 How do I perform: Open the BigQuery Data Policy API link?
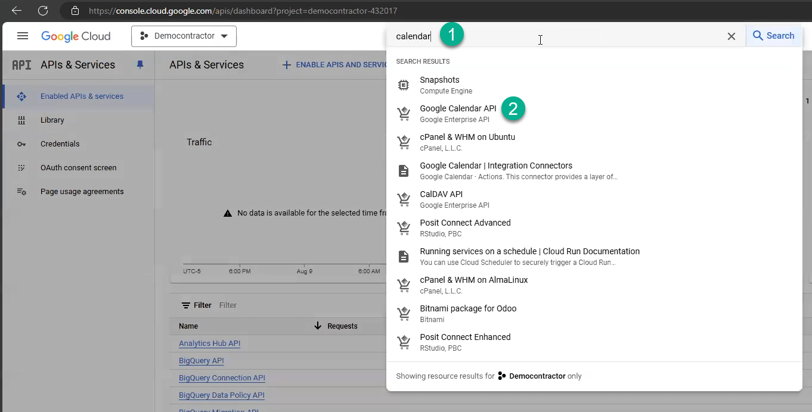[222, 395]
